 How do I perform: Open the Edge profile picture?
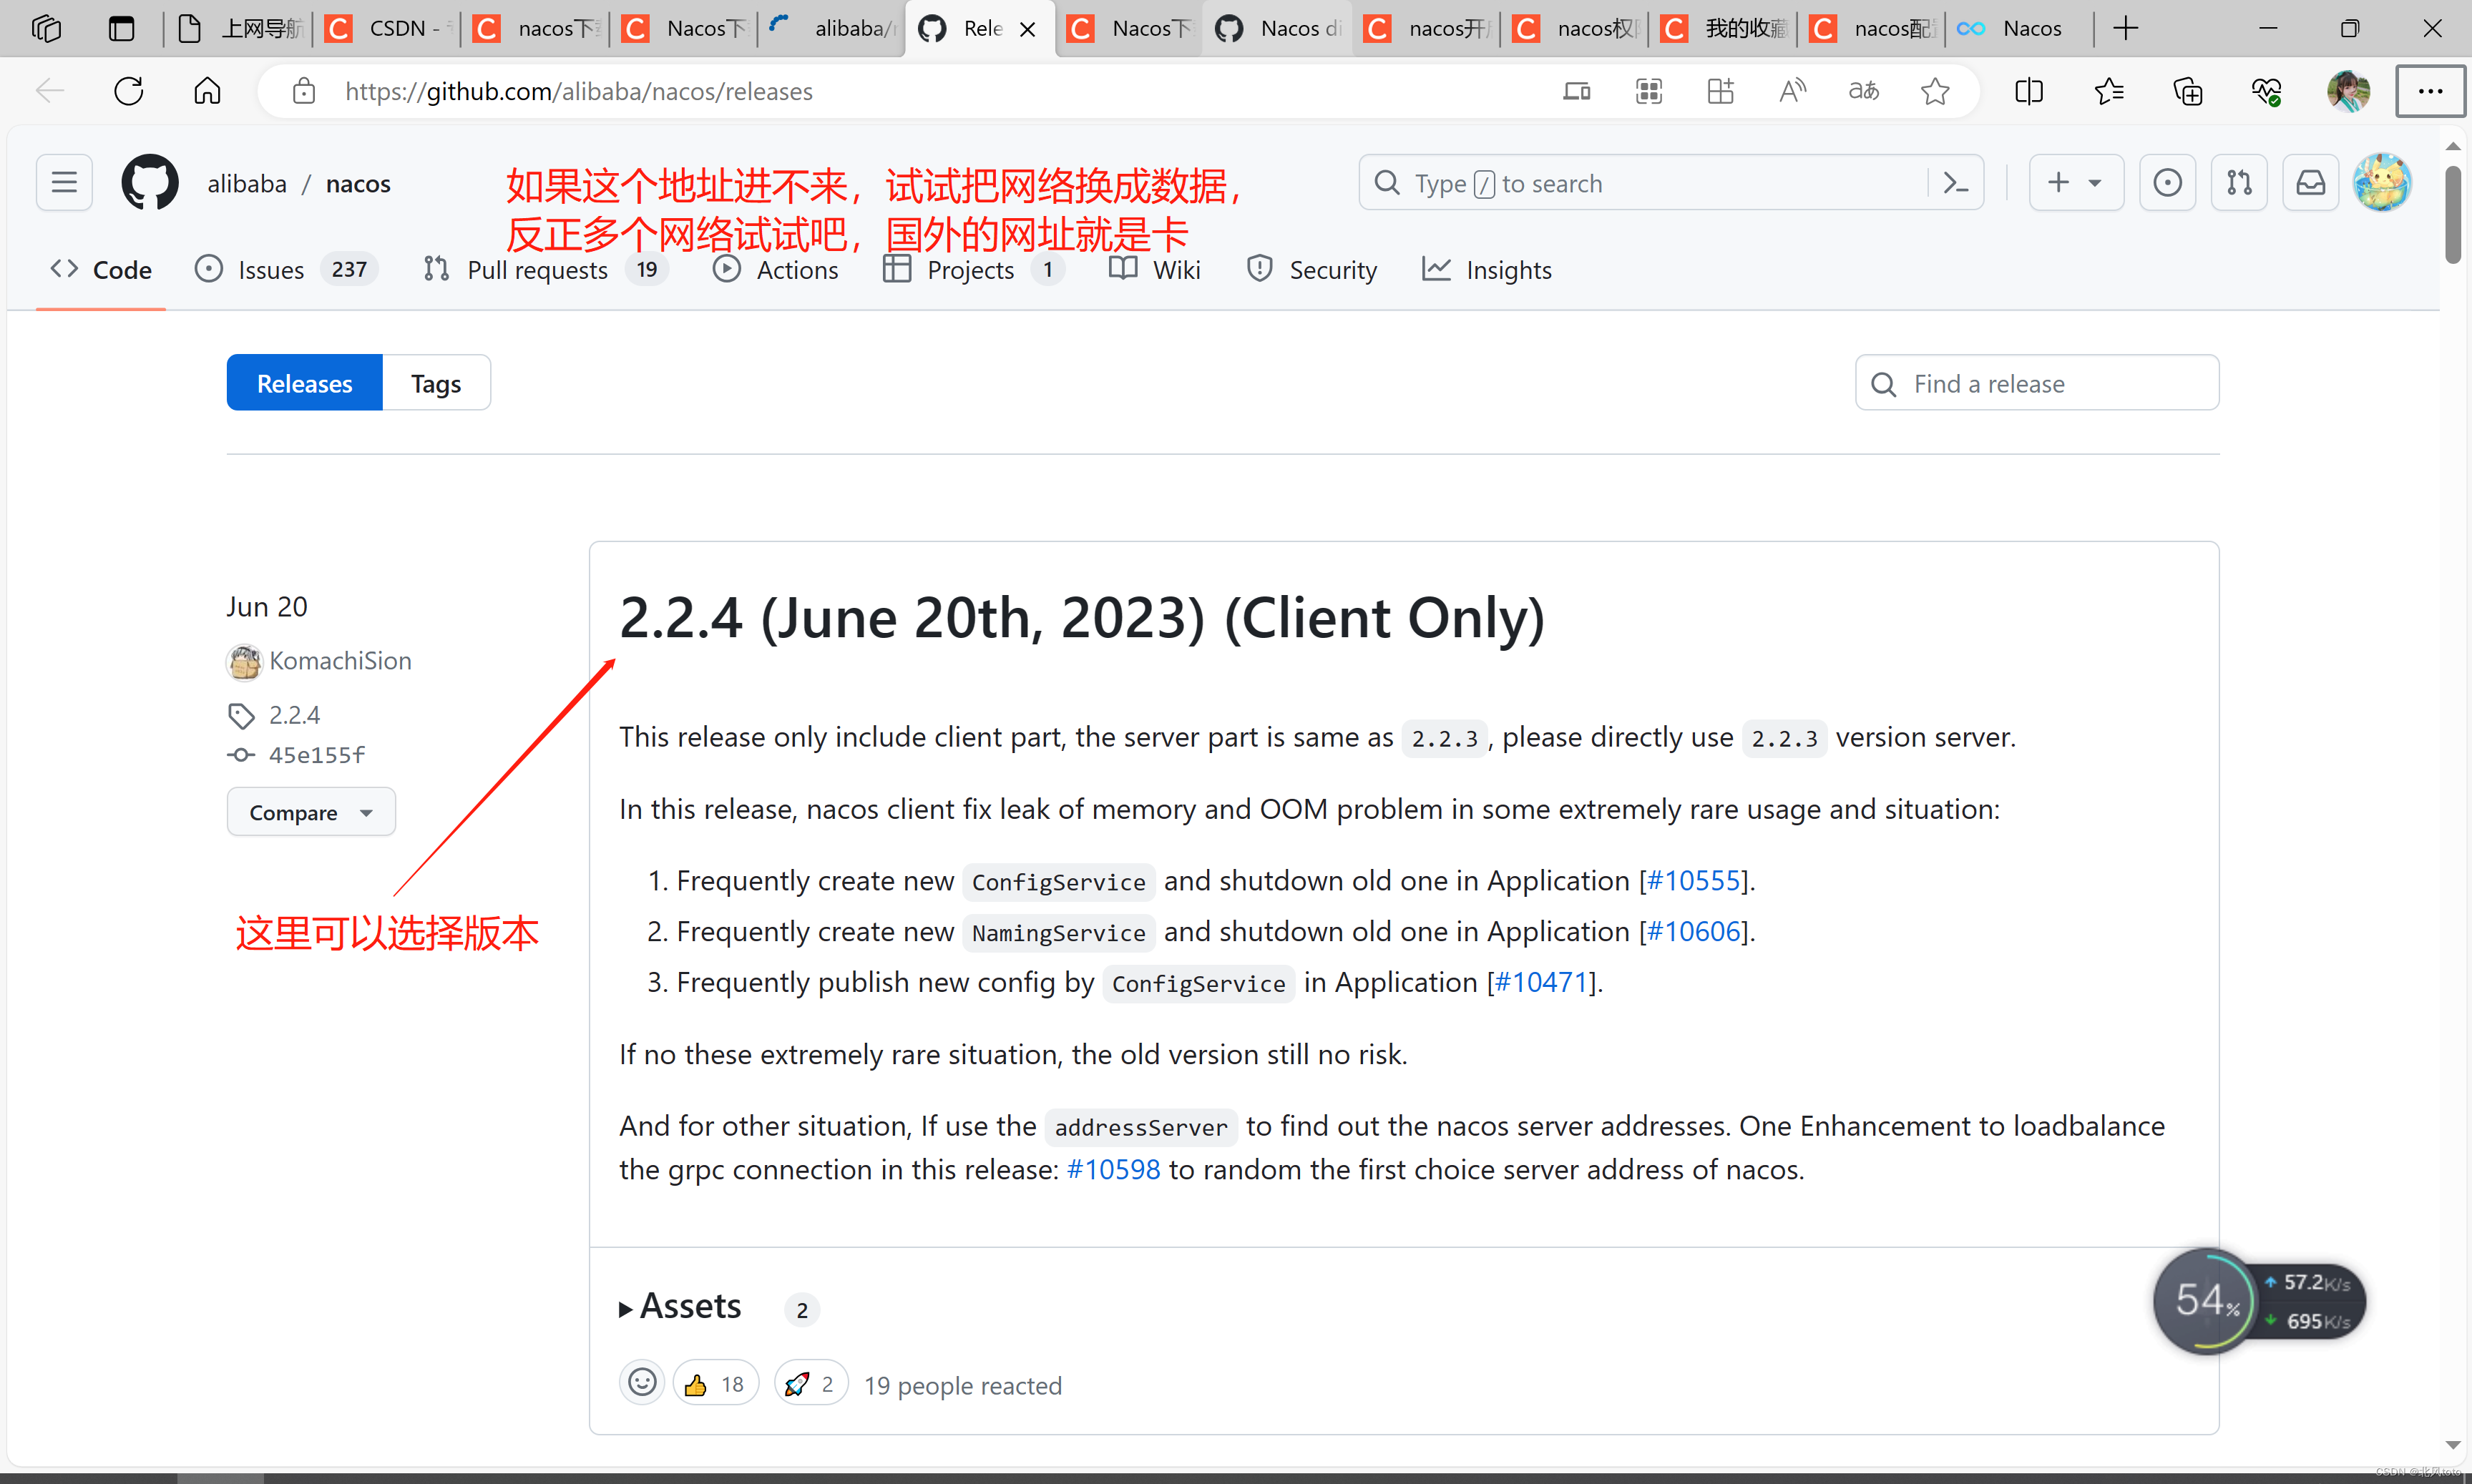pos(2348,91)
